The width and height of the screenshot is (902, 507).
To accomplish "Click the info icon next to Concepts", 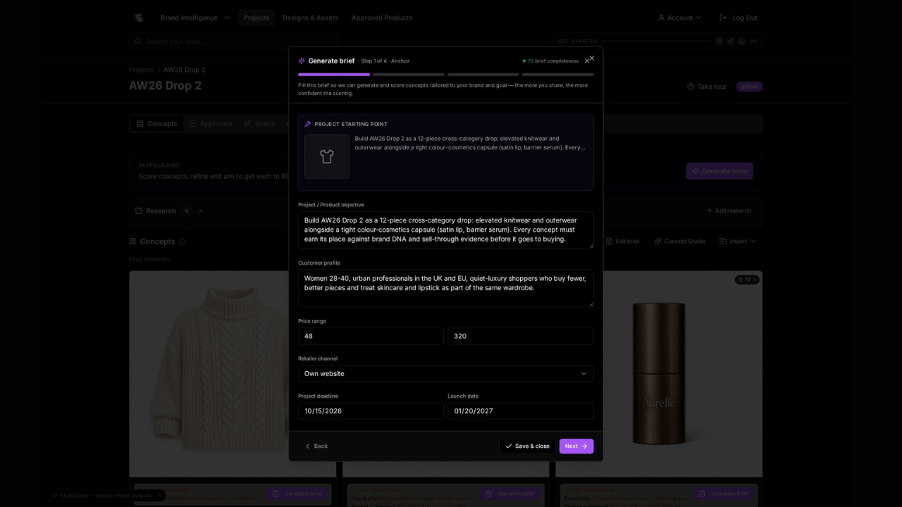I will tap(183, 242).
